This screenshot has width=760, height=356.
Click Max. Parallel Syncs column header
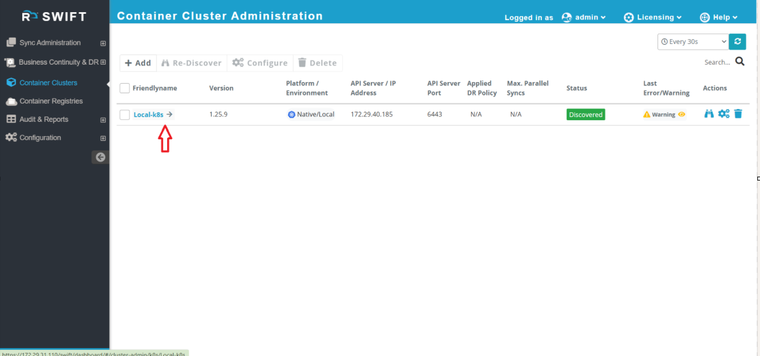[528, 88]
